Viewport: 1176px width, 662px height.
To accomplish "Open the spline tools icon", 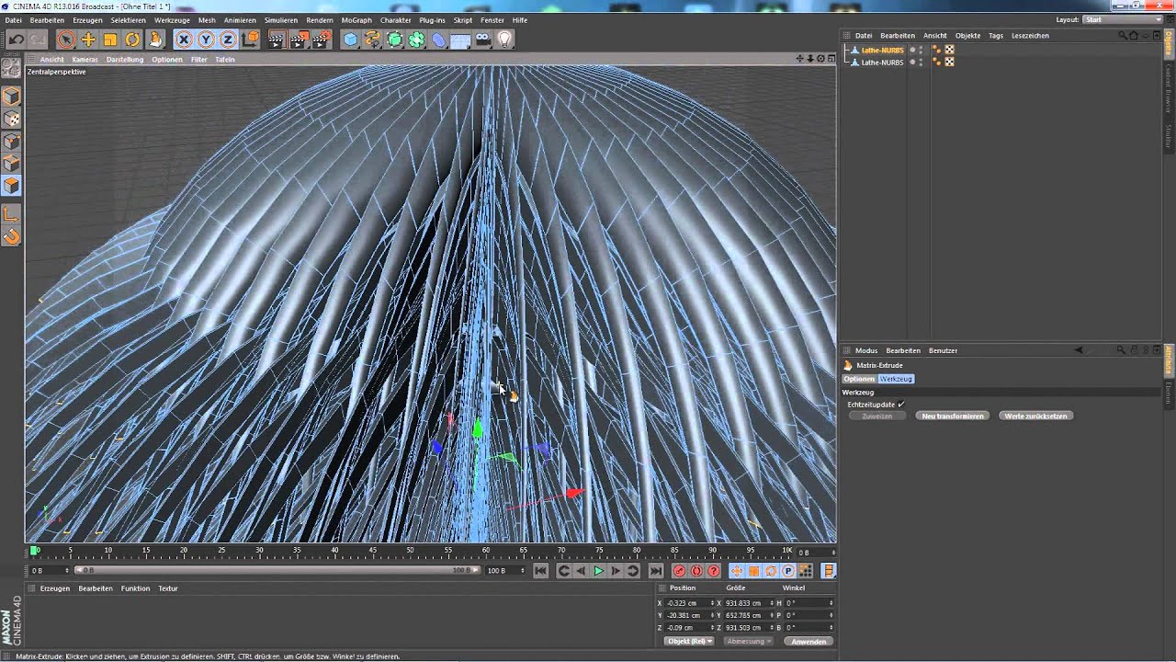I will click(x=372, y=40).
